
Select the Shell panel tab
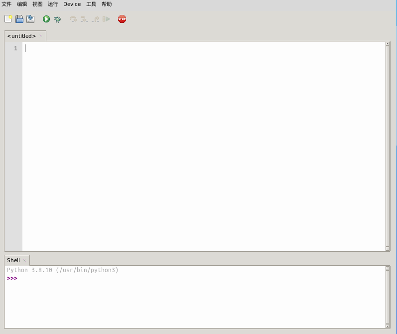13,260
